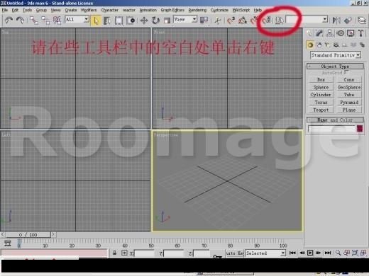This screenshot has width=369, height=276.
Task: Collapse the Name and Color rollout
Action: point(335,120)
